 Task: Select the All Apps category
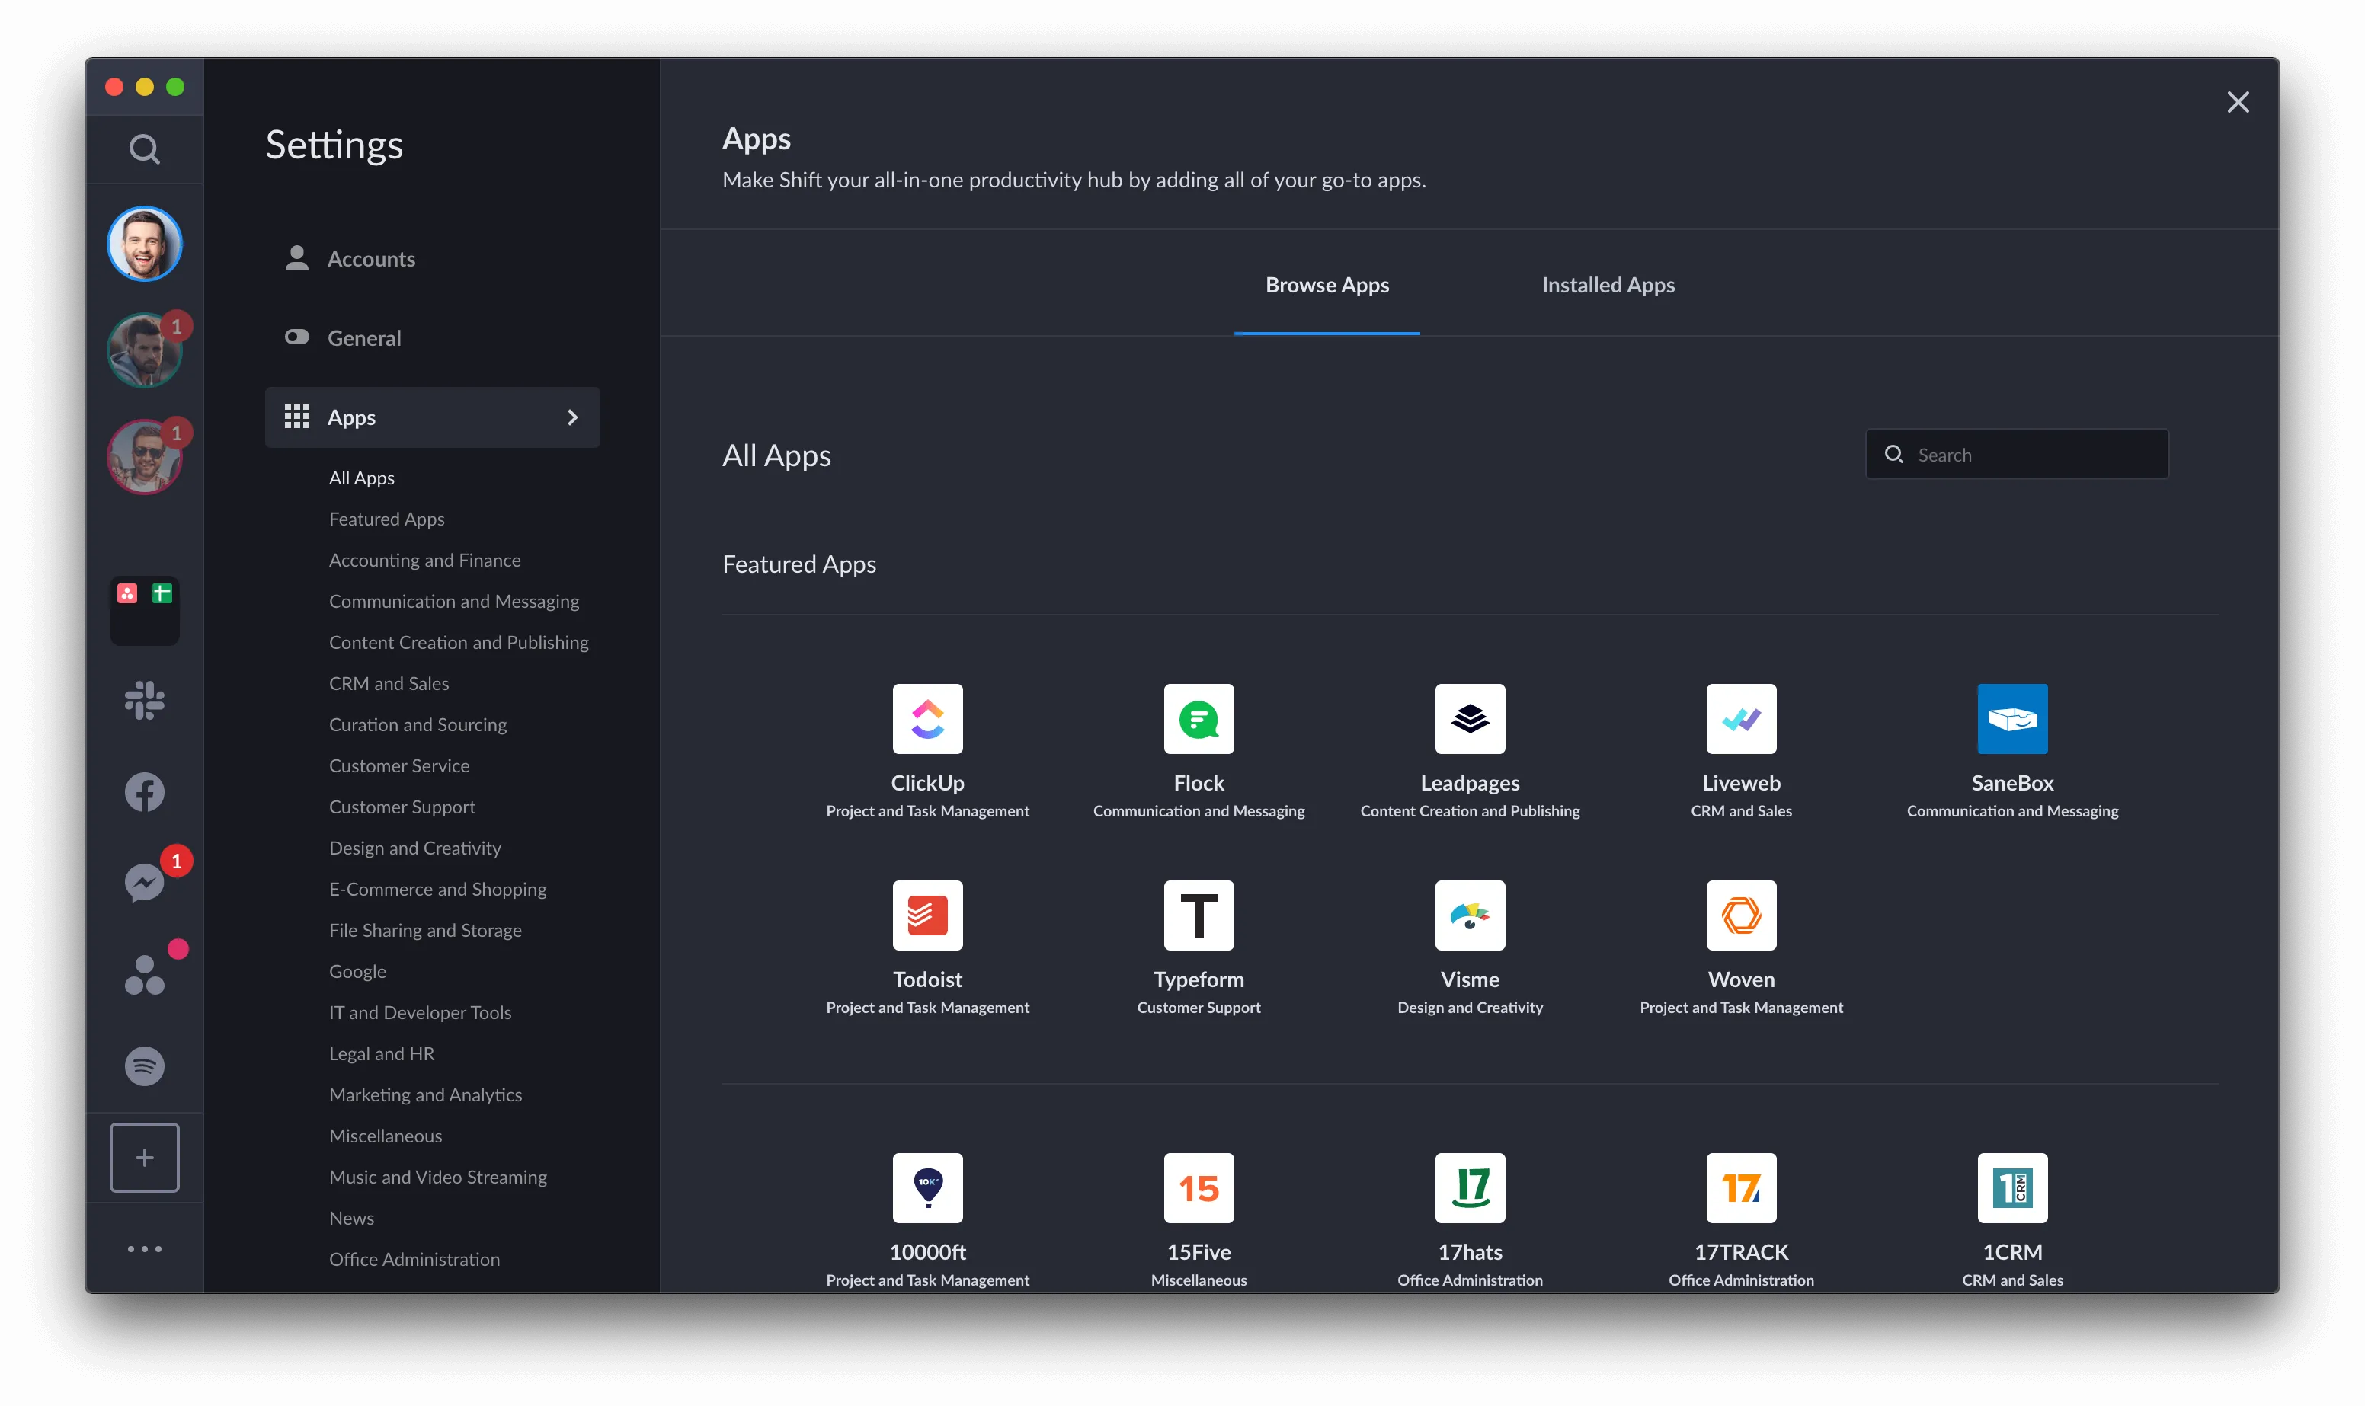[361, 478]
